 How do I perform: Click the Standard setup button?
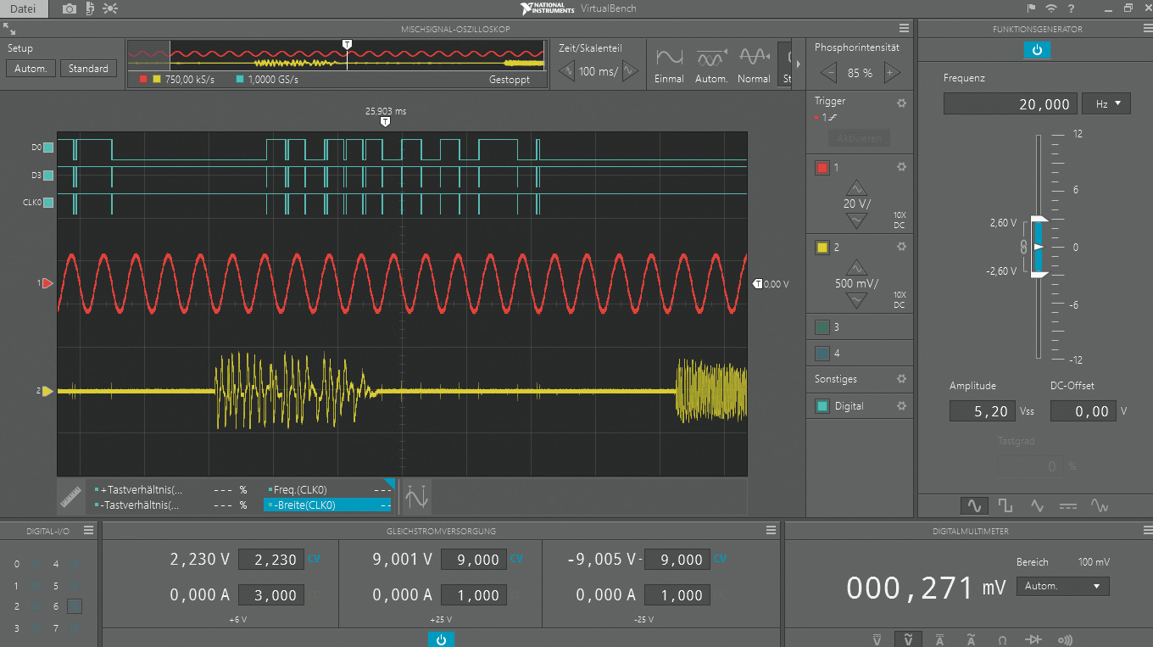pos(88,69)
